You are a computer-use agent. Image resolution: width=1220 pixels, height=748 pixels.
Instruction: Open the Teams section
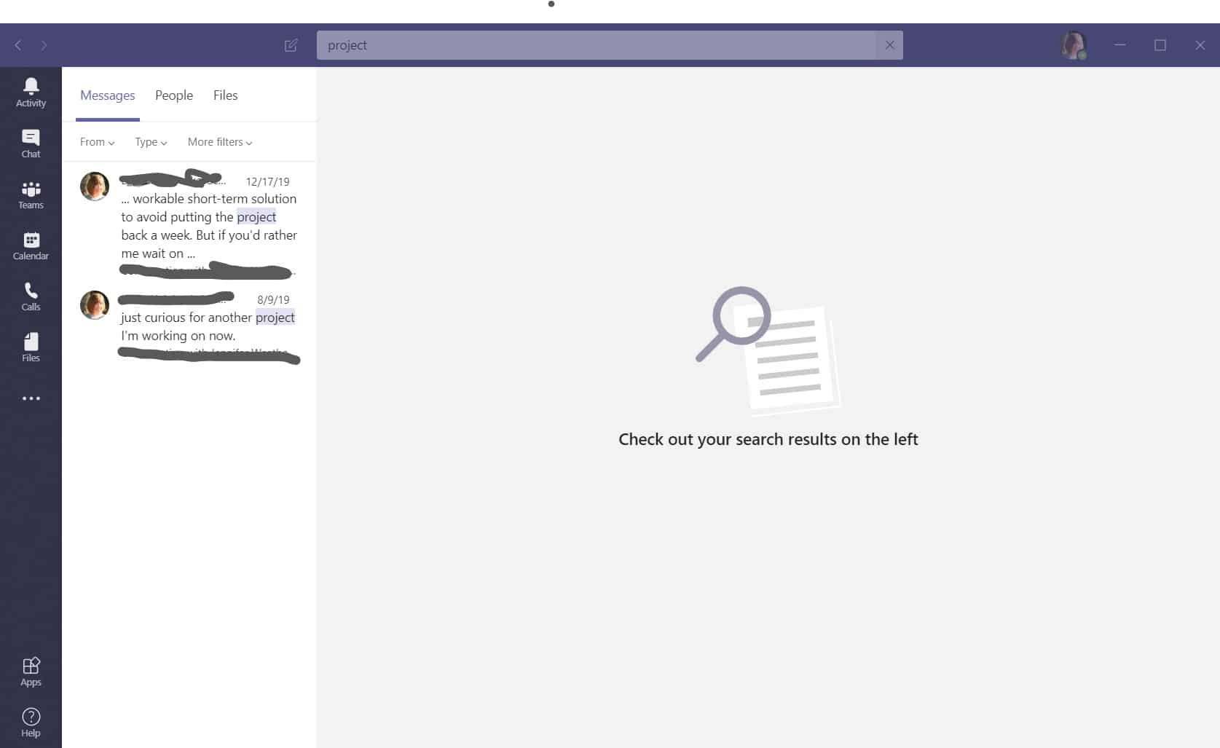pyautogui.click(x=31, y=194)
